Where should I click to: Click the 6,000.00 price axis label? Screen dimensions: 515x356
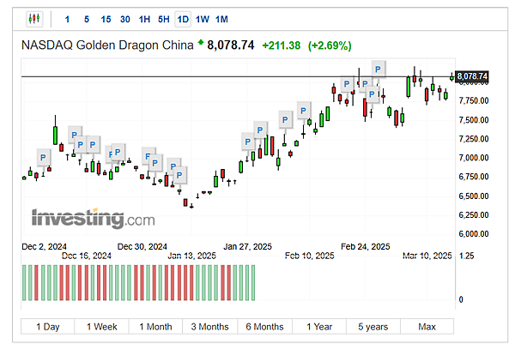[474, 234]
